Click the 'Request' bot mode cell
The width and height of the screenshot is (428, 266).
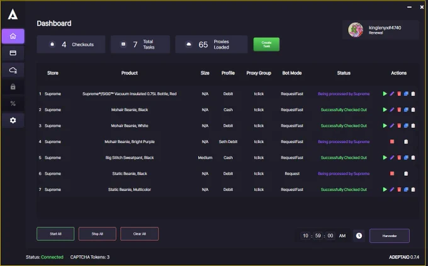click(x=292, y=173)
